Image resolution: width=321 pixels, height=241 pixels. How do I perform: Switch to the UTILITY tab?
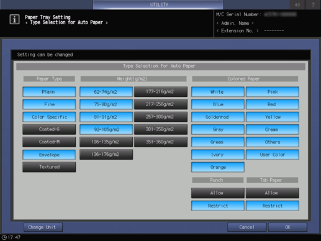[x=158, y=4]
